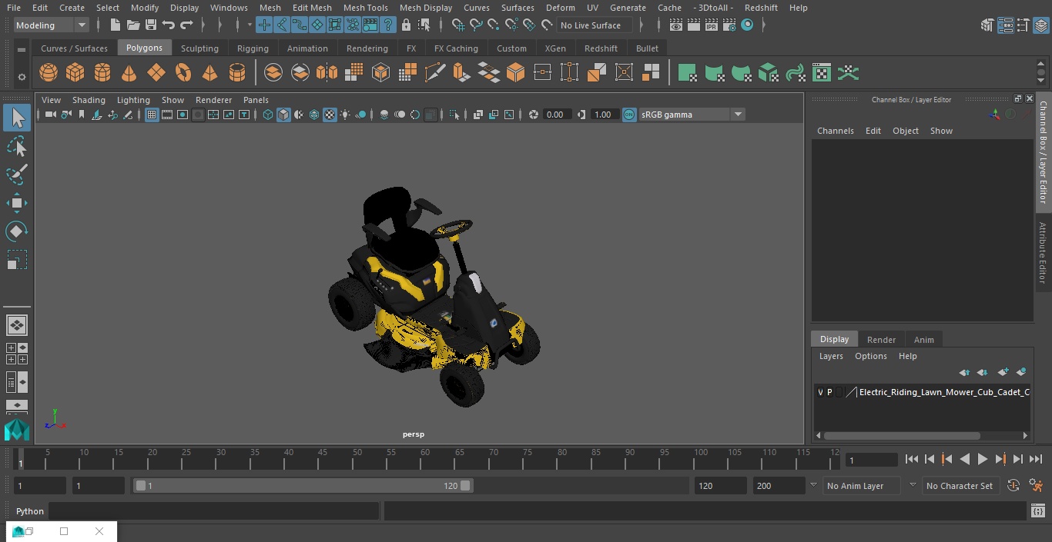Create a polygon cylinder from the shelf
Image resolution: width=1052 pixels, height=542 pixels.
click(102, 73)
